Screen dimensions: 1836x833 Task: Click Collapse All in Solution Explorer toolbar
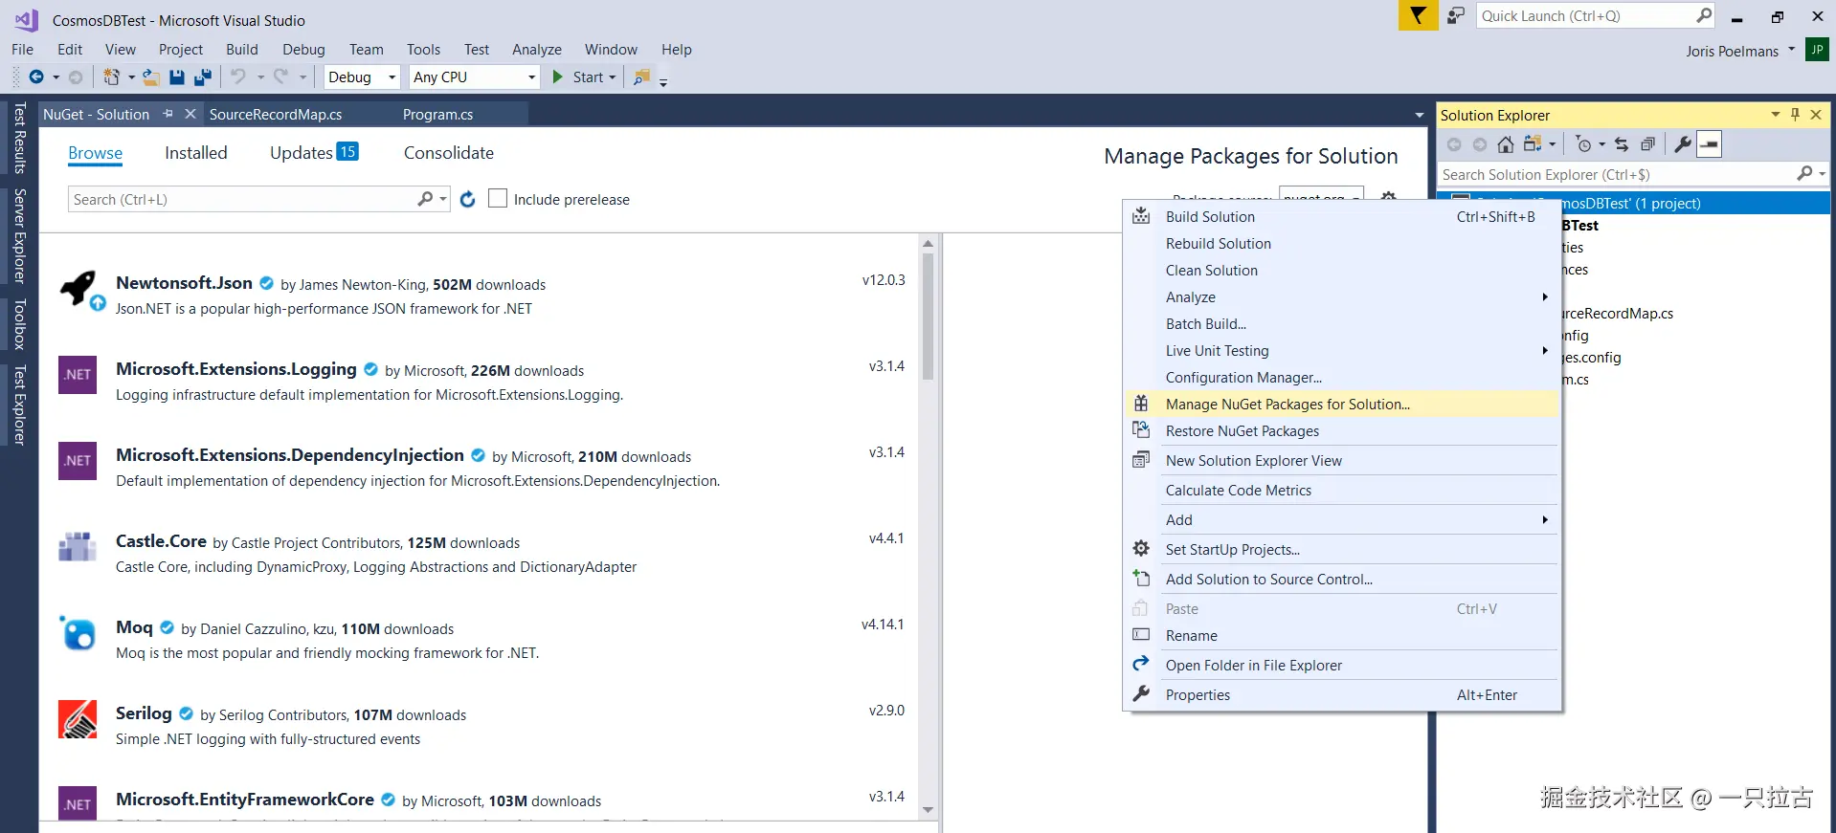click(1647, 144)
